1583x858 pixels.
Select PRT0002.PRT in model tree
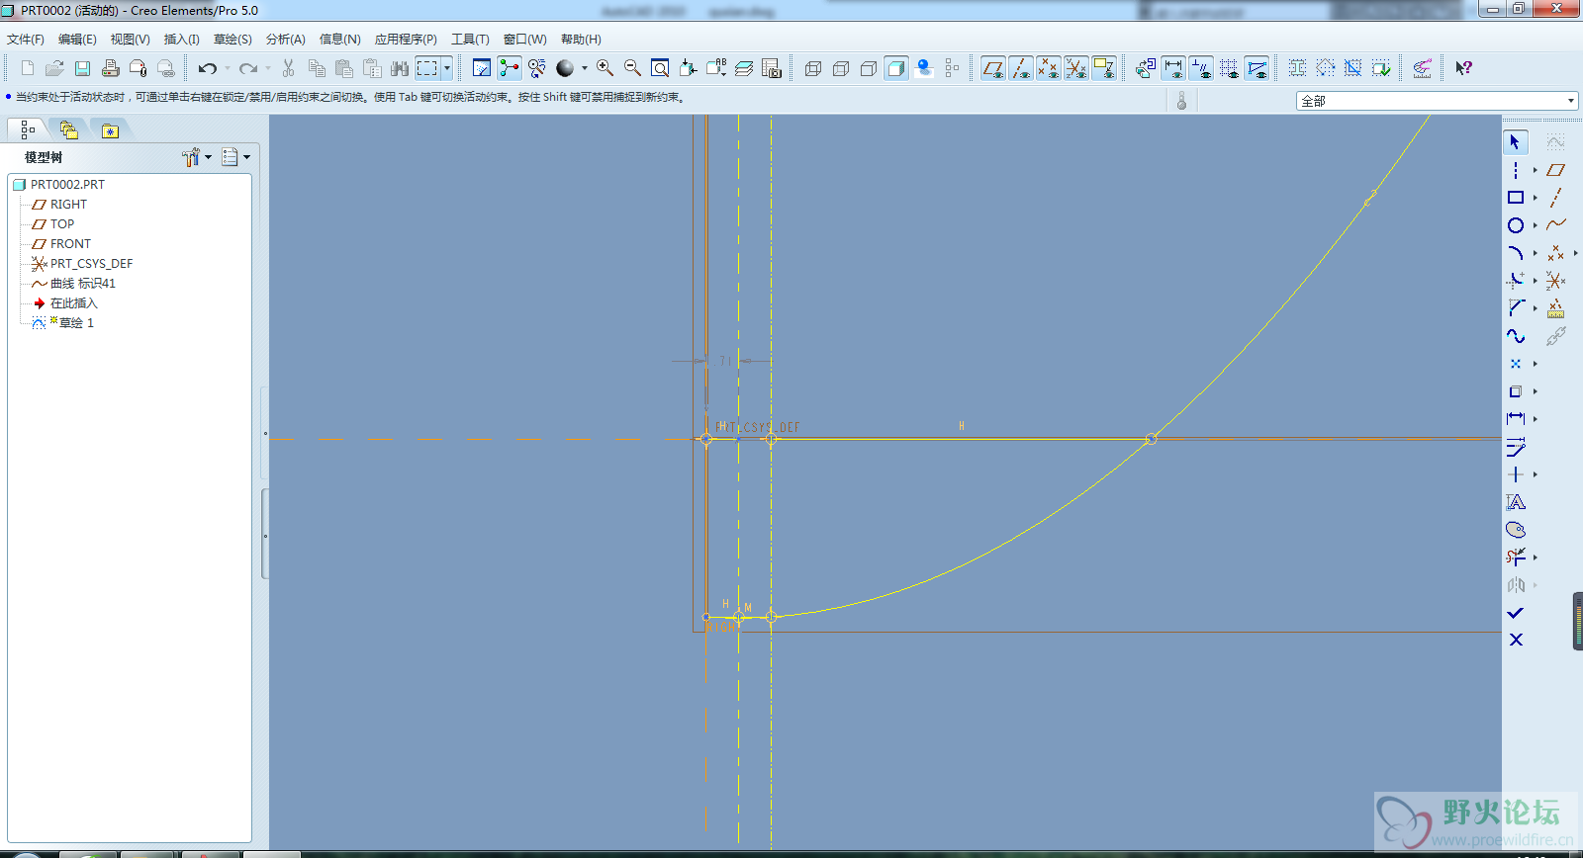(67, 185)
